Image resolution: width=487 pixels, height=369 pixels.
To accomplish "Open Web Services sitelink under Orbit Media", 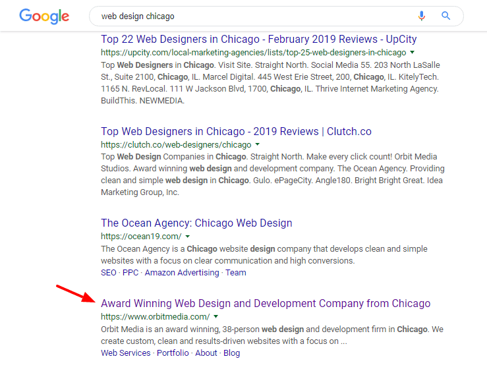I will point(126,353).
